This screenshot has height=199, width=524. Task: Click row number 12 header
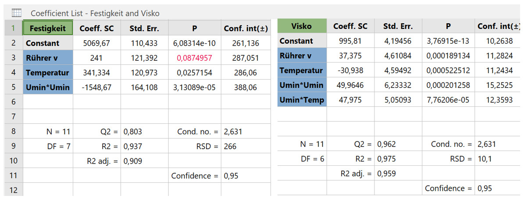click(14, 190)
